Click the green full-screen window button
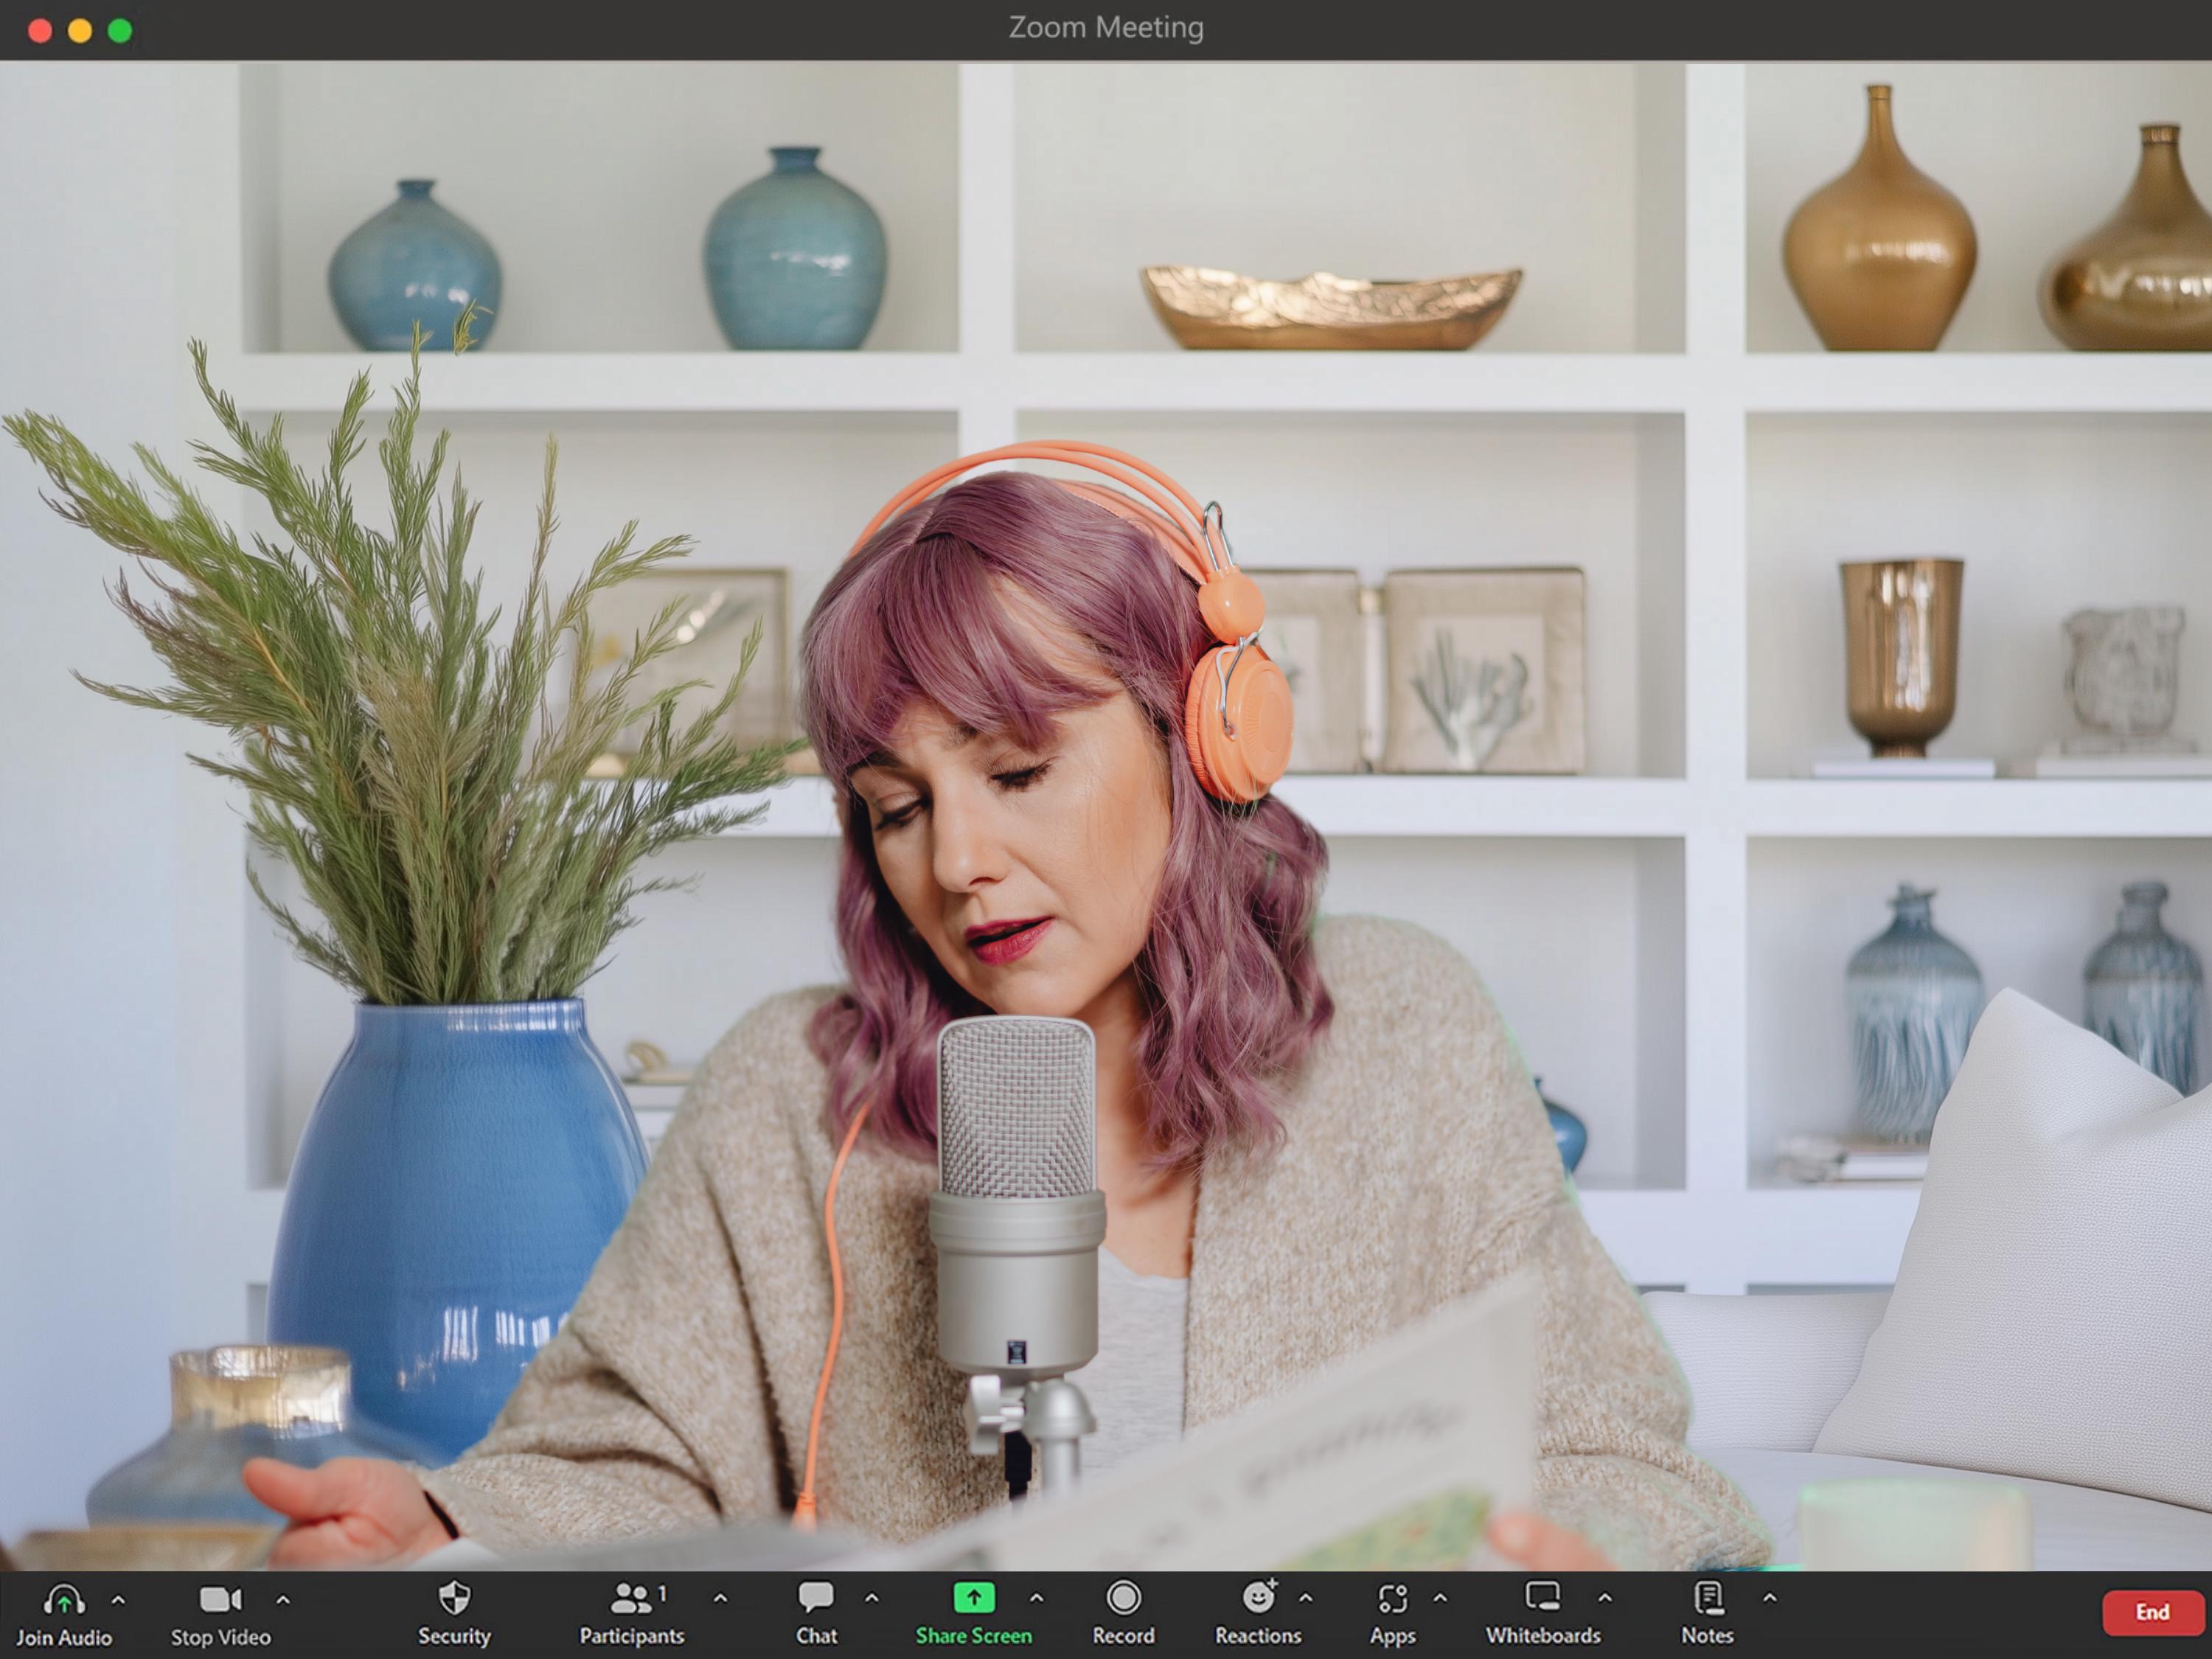Viewport: 2212px width, 1659px height. 120,31
